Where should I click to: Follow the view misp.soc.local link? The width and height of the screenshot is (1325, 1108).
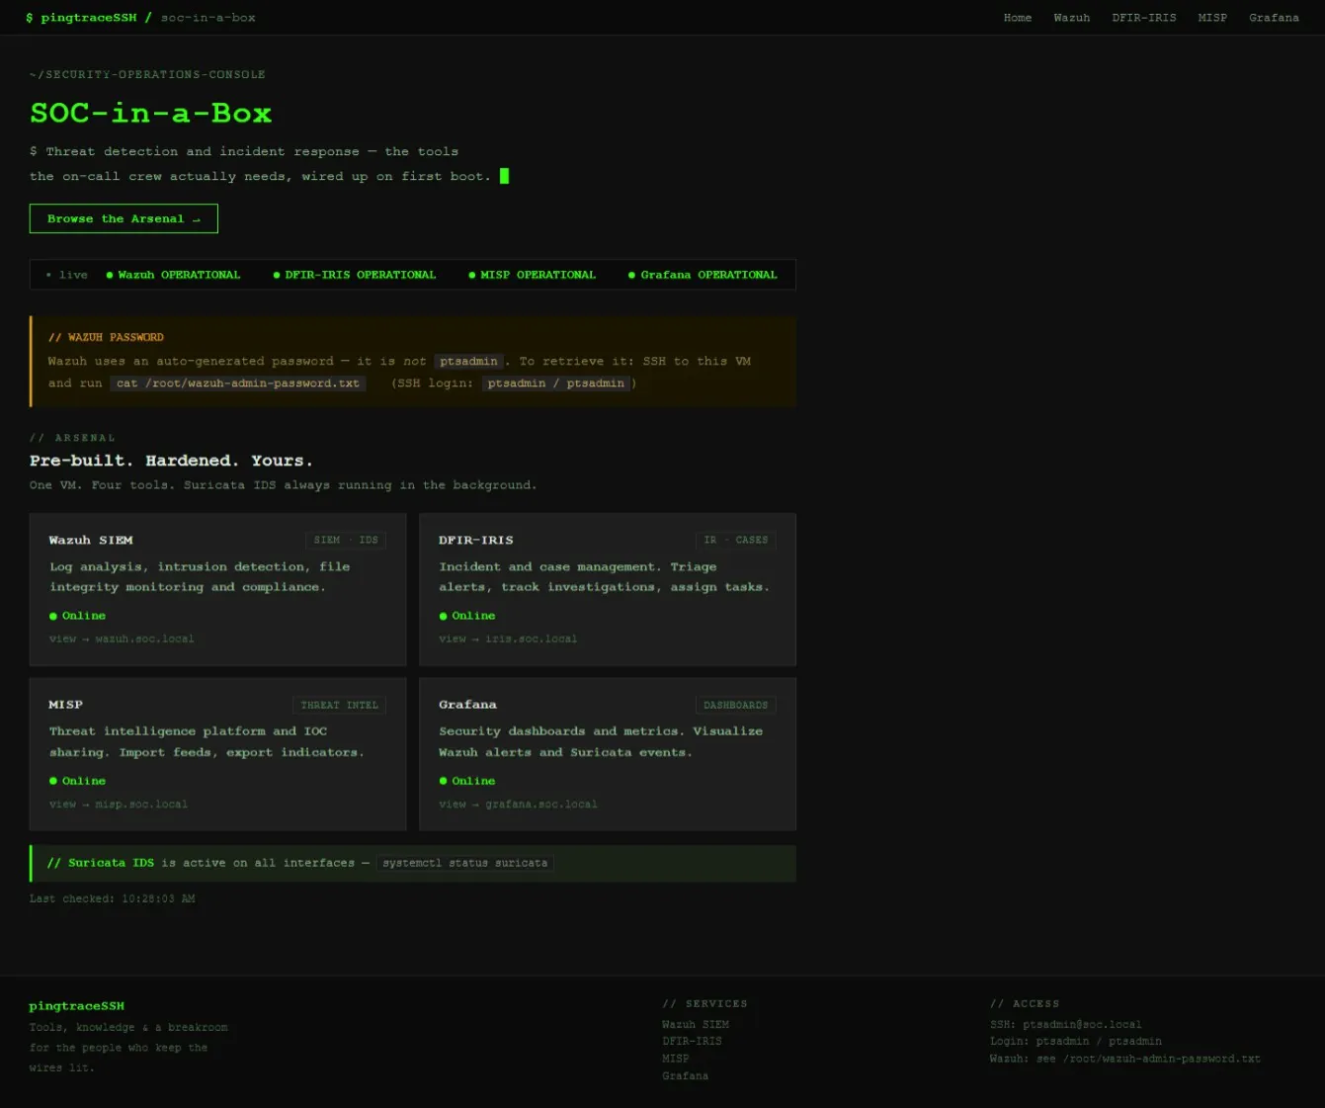pos(119,804)
